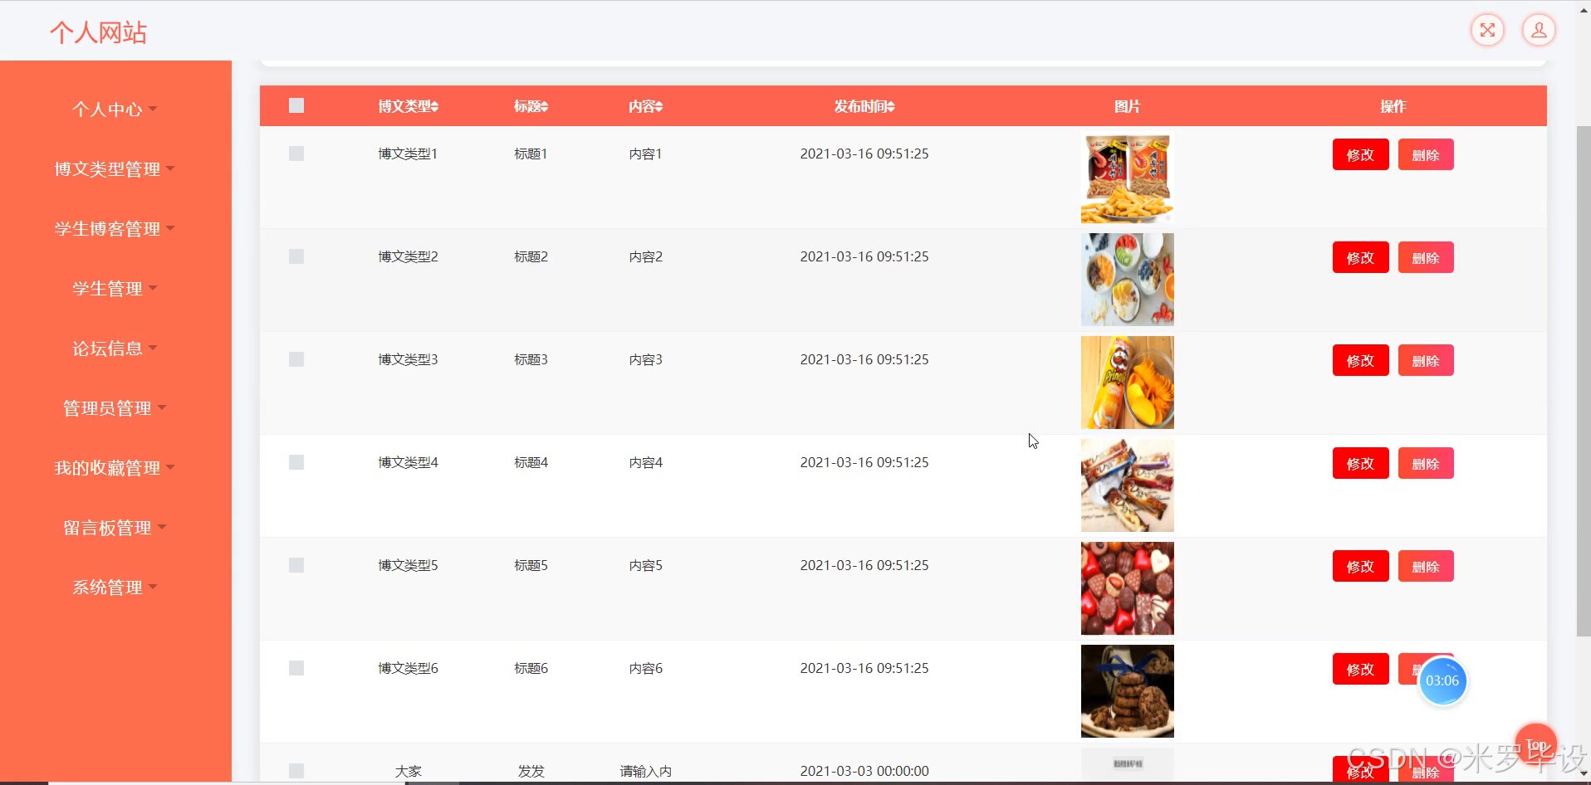Expand the 系统管理 sidebar menu
The height and width of the screenshot is (785, 1591).
pyautogui.click(x=115, y=588)
